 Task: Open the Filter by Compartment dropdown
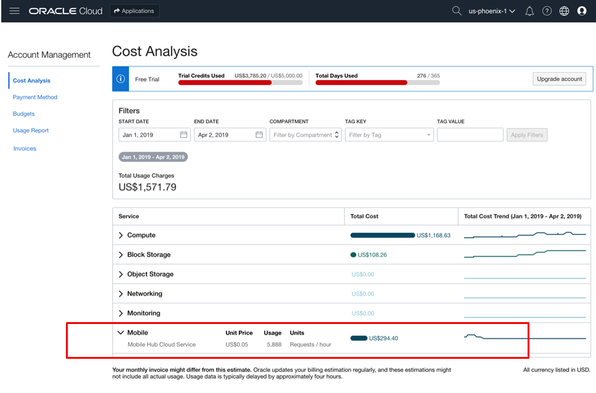coord(305,135)
